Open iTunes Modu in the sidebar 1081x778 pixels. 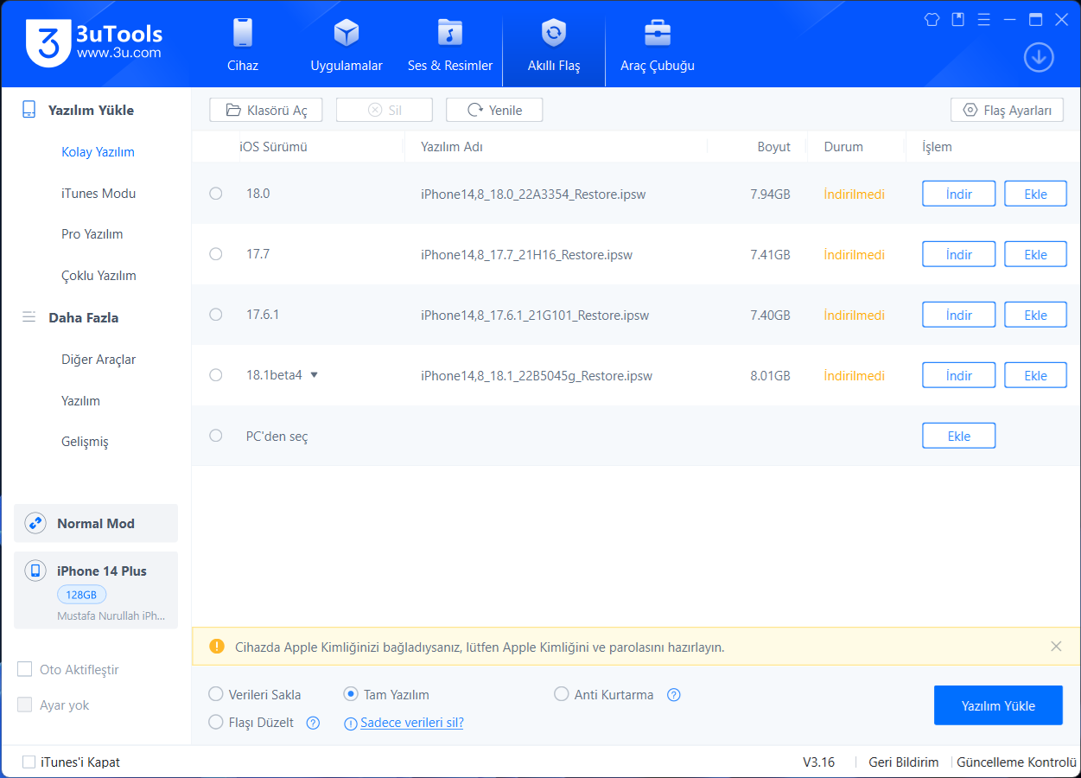click(x=99, y=194)
